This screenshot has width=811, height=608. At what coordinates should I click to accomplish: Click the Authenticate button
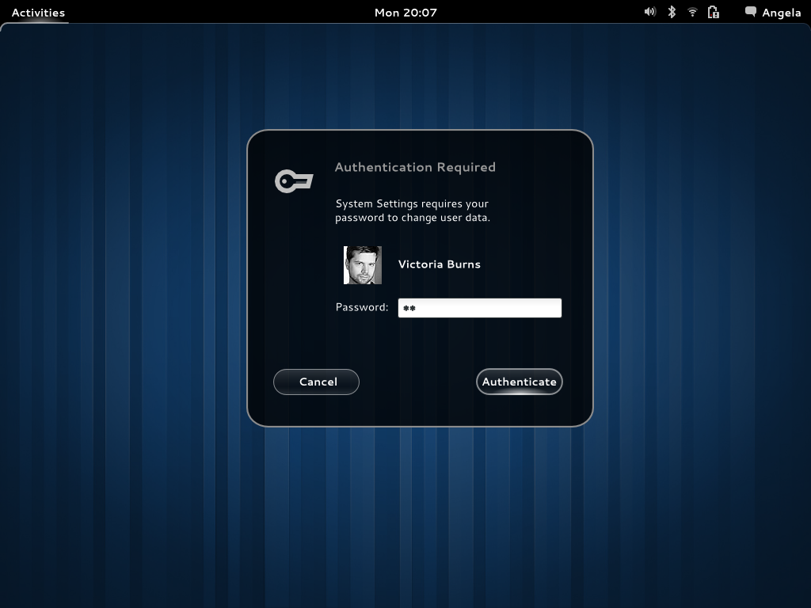[520, 382]
